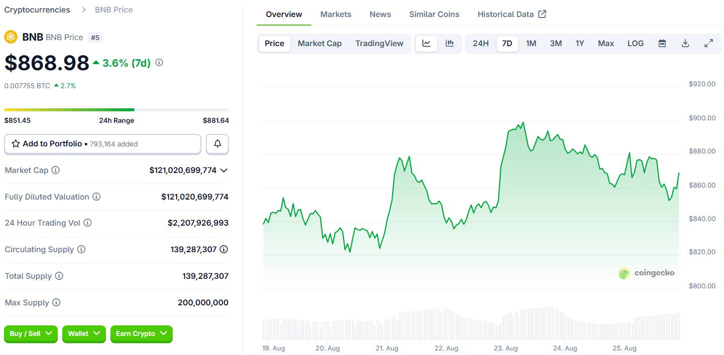Image resolution: width=724 pixels, height=355 pixels.
Task: Open the News tab
Action: coord(380,14)
